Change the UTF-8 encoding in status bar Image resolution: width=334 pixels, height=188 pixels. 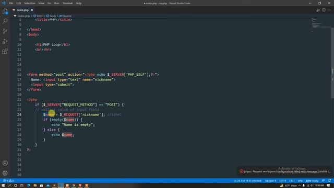click(x=283, y=181)
